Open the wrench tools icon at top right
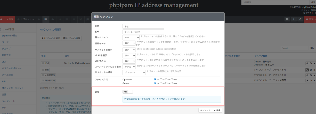Screen dimensions: 316x114 coord(300,19)
